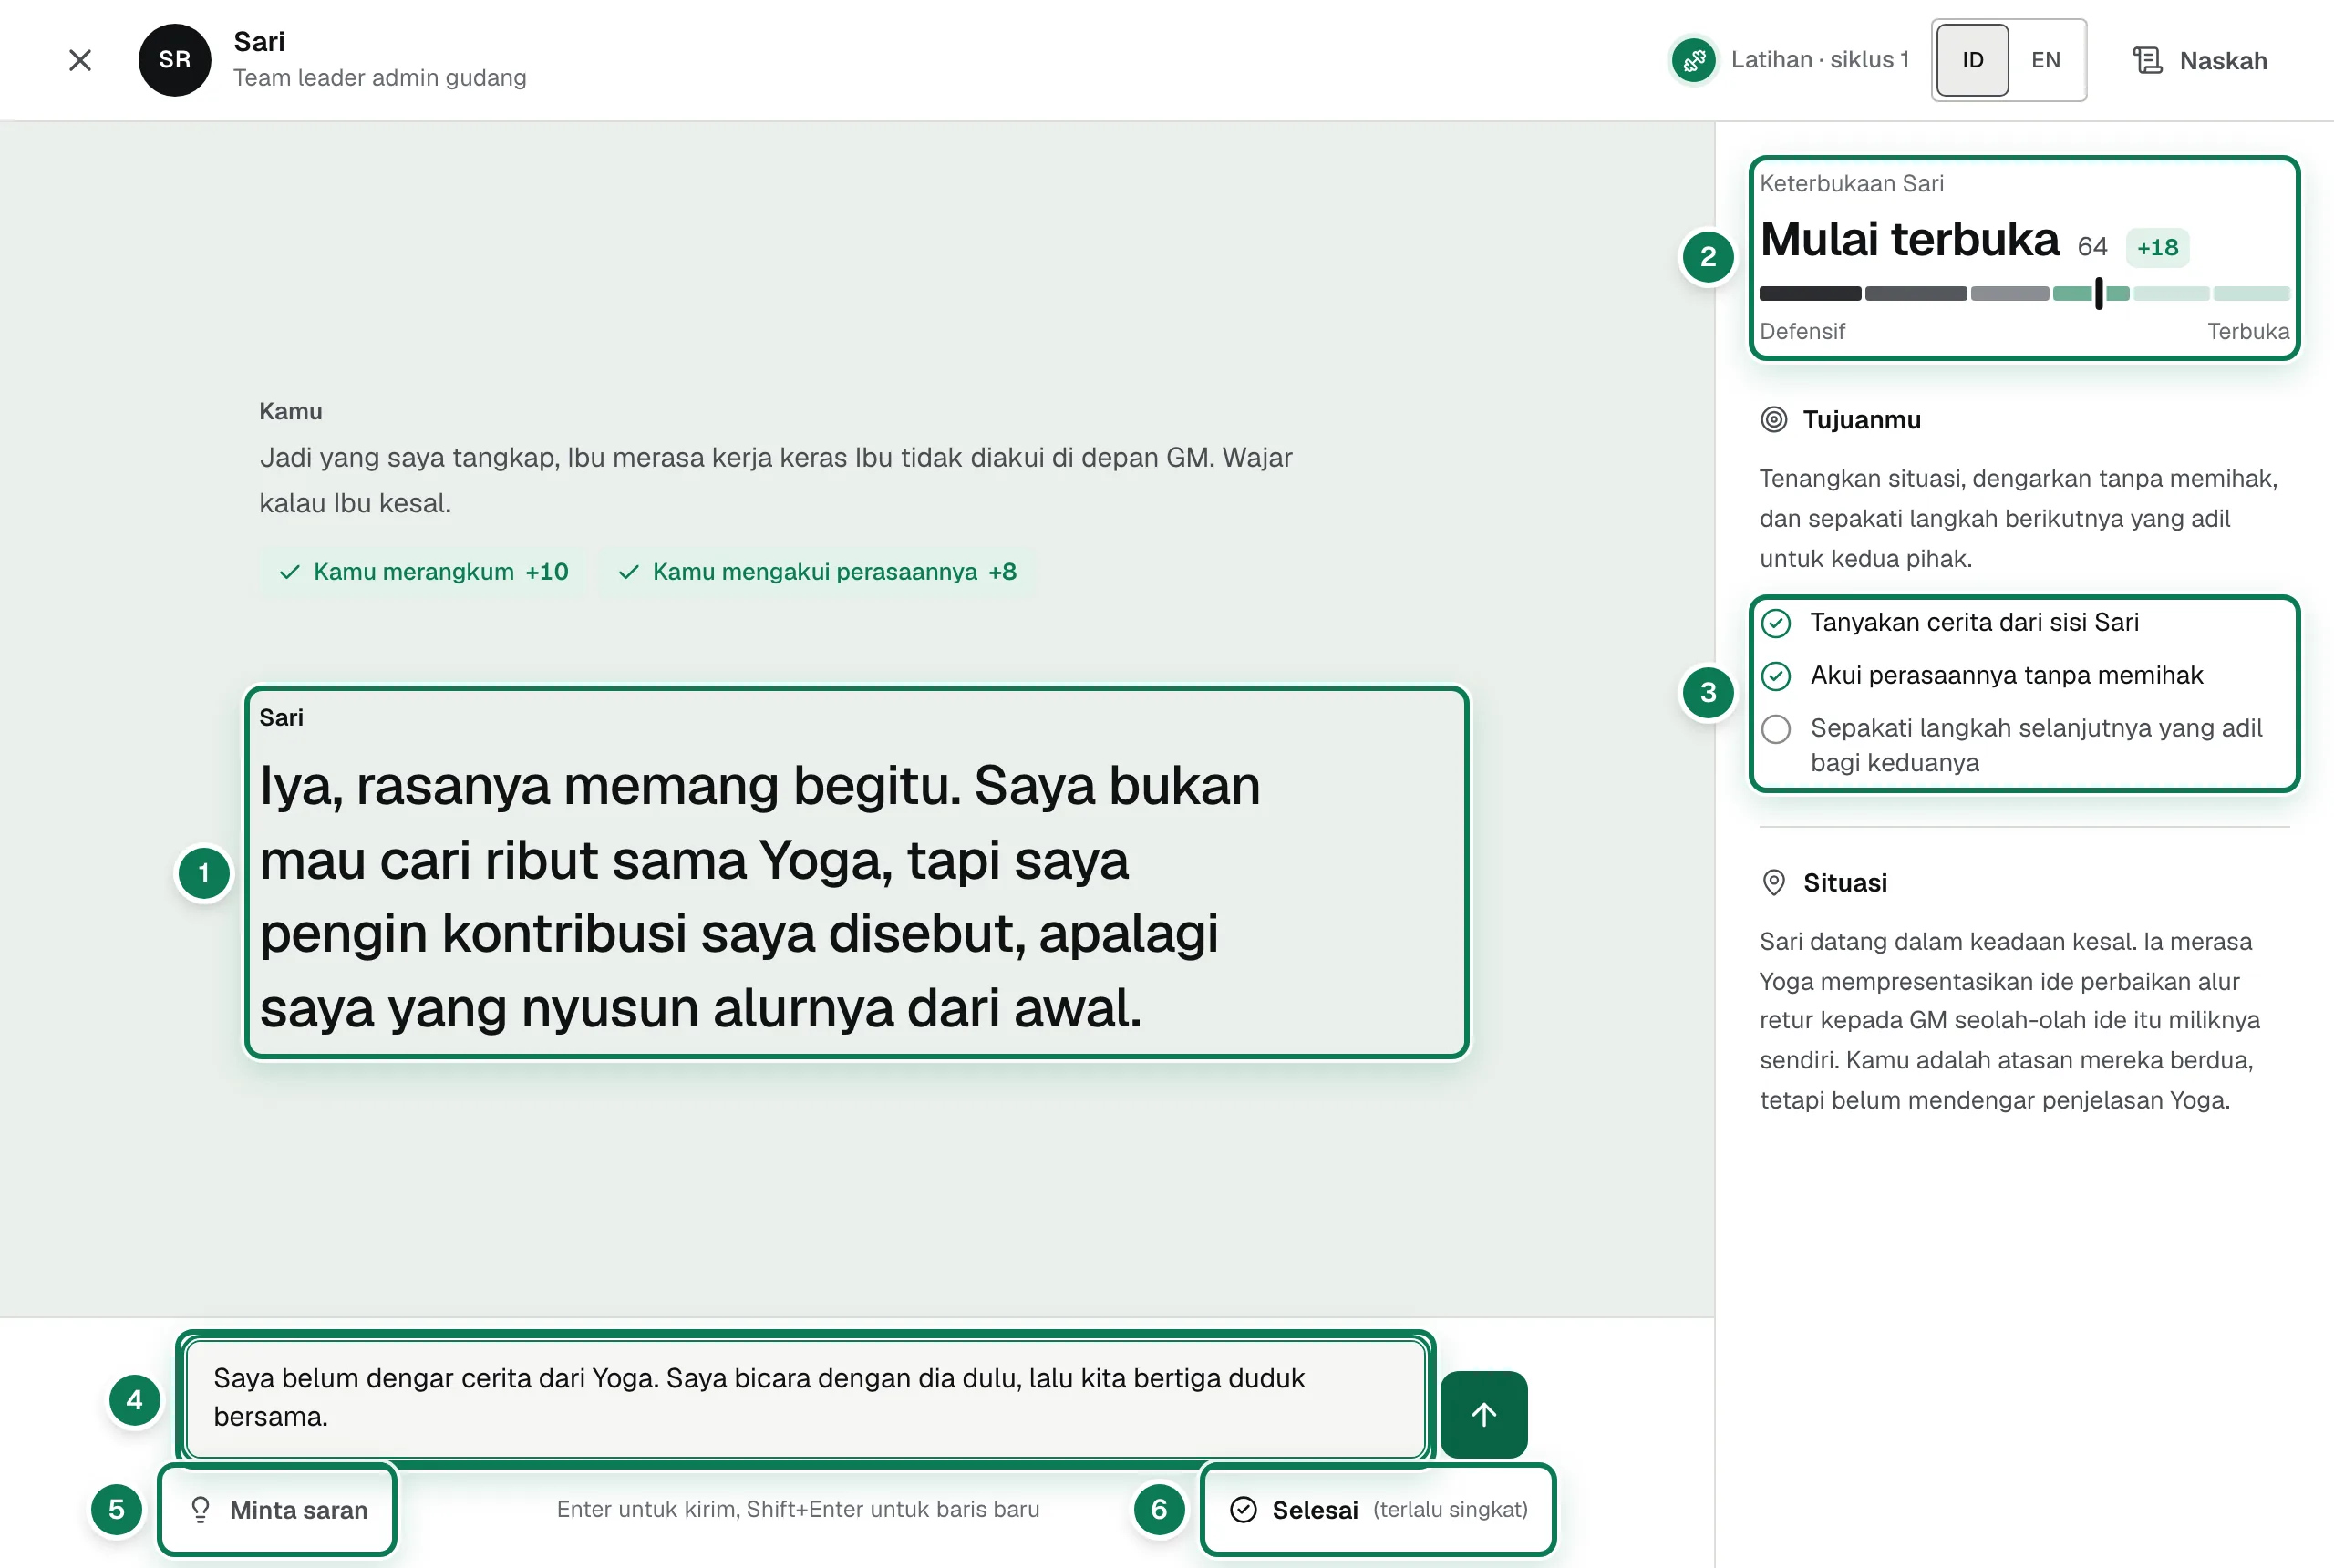Click the Kamu merangkum +10 feedback chip
Image resolution: width=2334 pixels, height=1568 pixels.
point(424,572)
